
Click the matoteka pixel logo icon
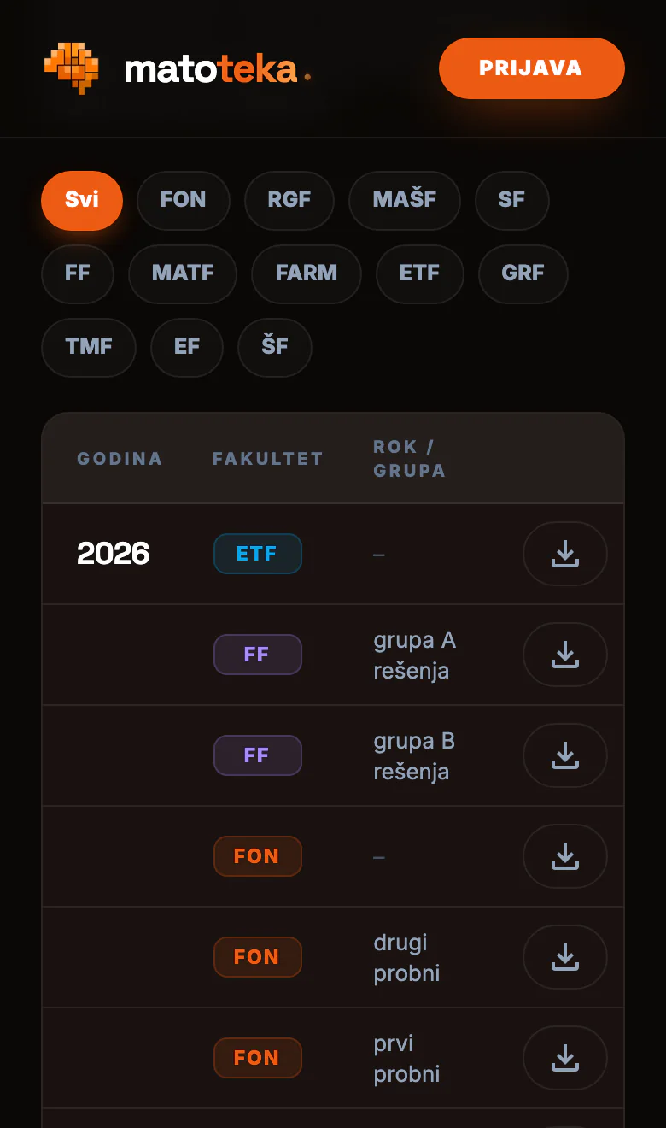tap(72, 68)
